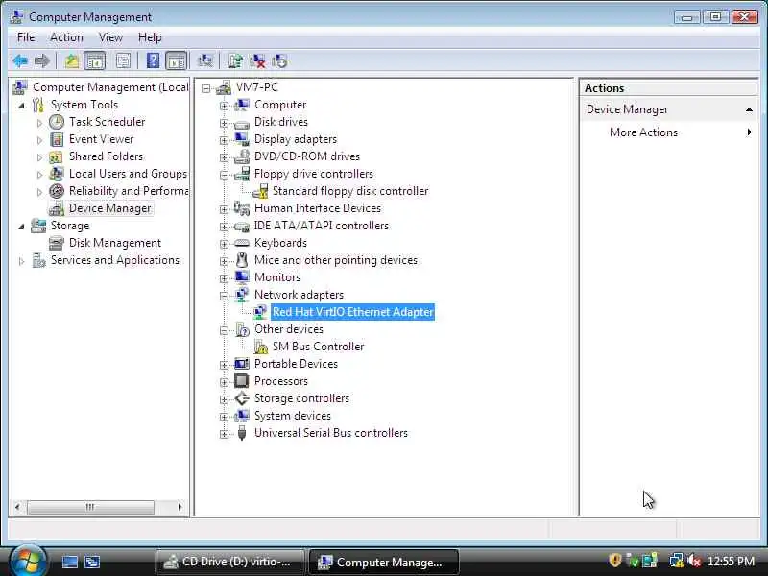This screenshot has width=768, height=576.
Task: Select Red Hat VirtIO Ethernet Adapter
Action: pyautogui.click(x=352, y=312)
